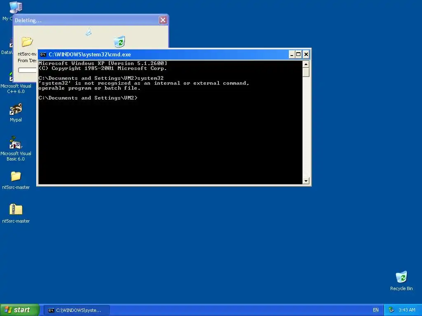Image resolution: width=422 pixels, height=316 pixels.
Task: Click cmd scrollbar down arrow
Action: [x=306, y=181]
